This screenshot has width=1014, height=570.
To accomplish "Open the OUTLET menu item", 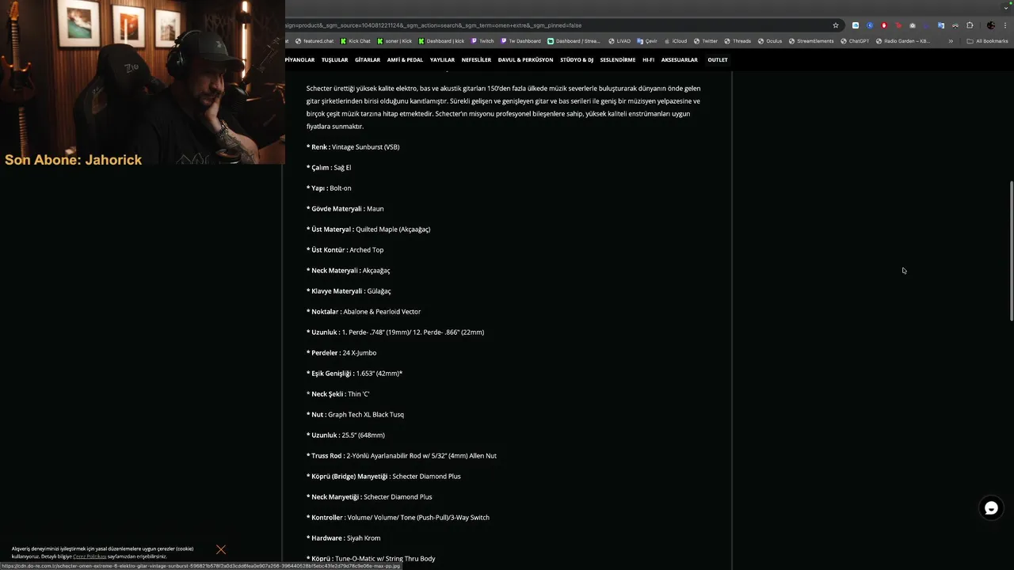I will pyautogui.click(x=718, y=60).
